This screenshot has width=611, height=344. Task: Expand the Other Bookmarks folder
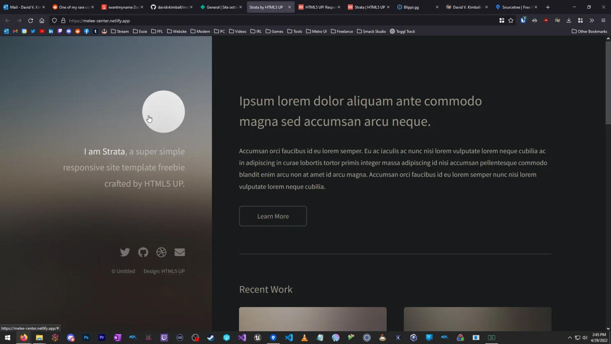(589, 31)
